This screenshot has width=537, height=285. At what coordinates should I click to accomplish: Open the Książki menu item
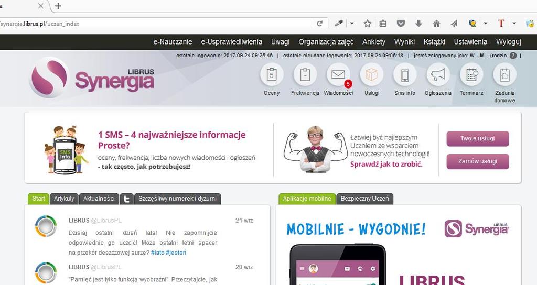click(x=434, y=42)
